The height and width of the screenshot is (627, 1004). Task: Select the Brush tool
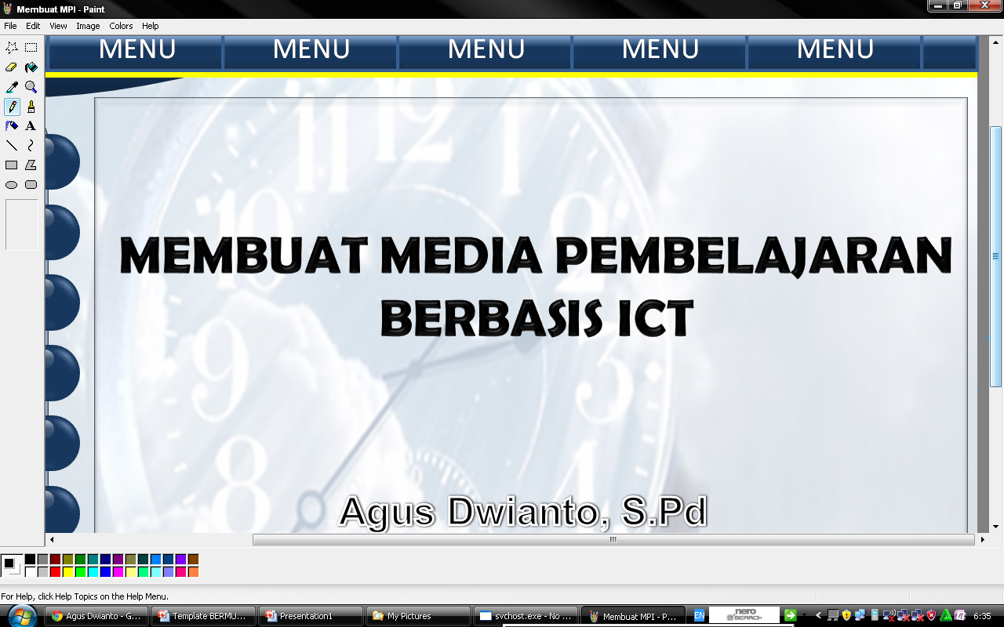tap(31, 107)
